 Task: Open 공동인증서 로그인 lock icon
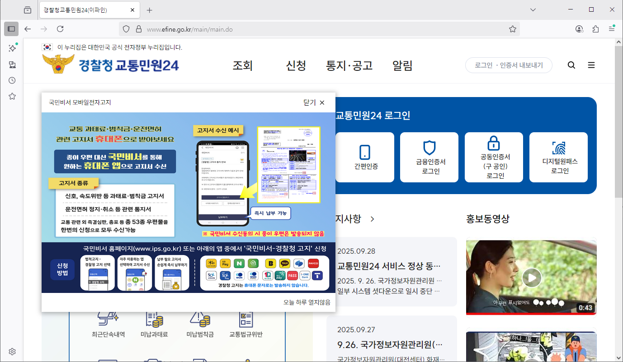(x=494, y=144)
